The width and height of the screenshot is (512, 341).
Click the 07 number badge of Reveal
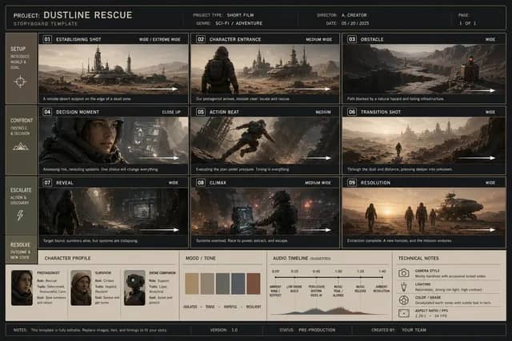[x=47, y=183]
